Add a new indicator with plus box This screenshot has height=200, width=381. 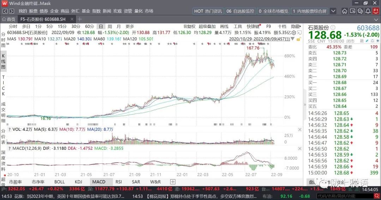pos(173,182)
